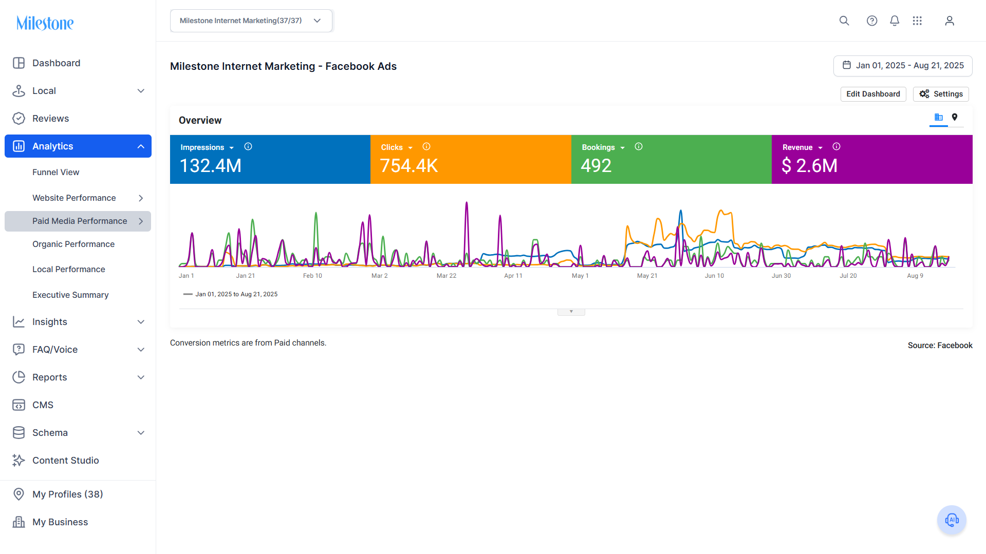Switch to the location pin map view
The width and height of the screenshot is (986, 554).
point(955,118)
